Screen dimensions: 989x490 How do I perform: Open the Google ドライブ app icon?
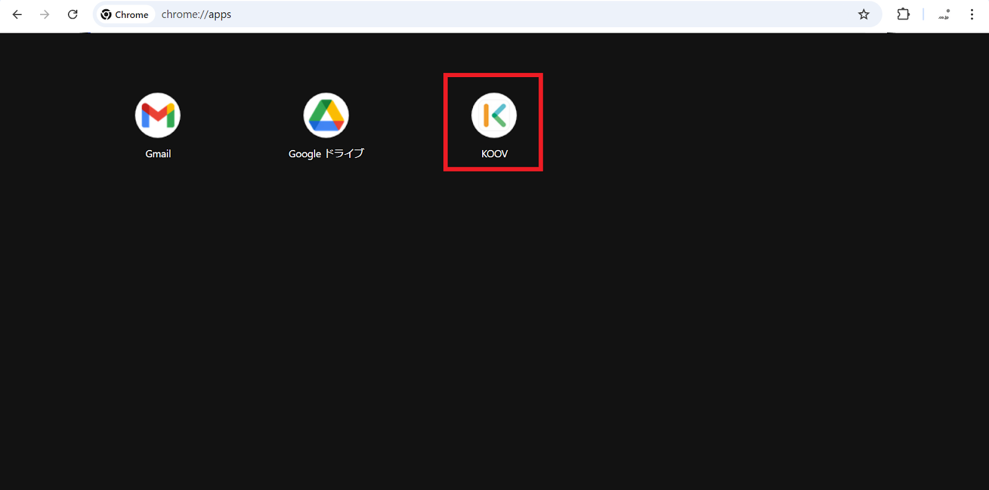326,115
